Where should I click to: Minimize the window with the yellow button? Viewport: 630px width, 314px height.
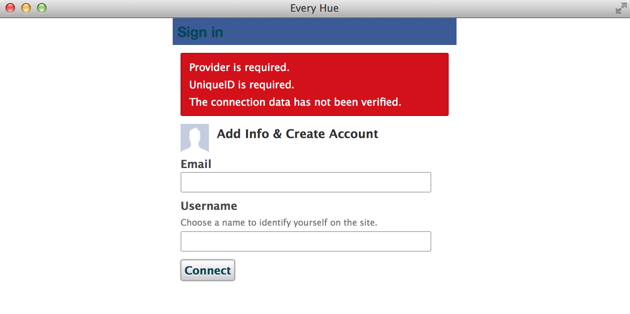click(x=26, y=8)
